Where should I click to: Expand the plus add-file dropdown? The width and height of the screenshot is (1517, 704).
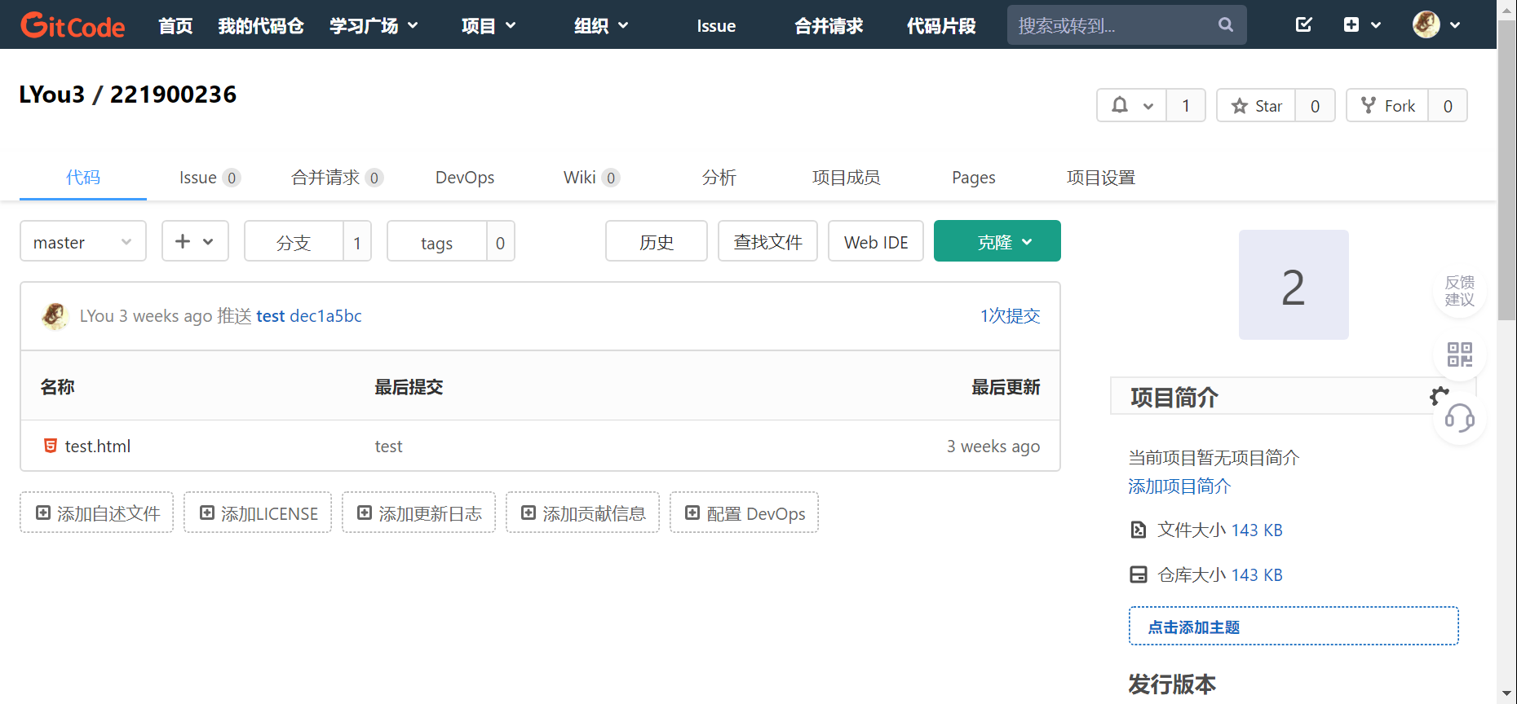coord(195,242)
